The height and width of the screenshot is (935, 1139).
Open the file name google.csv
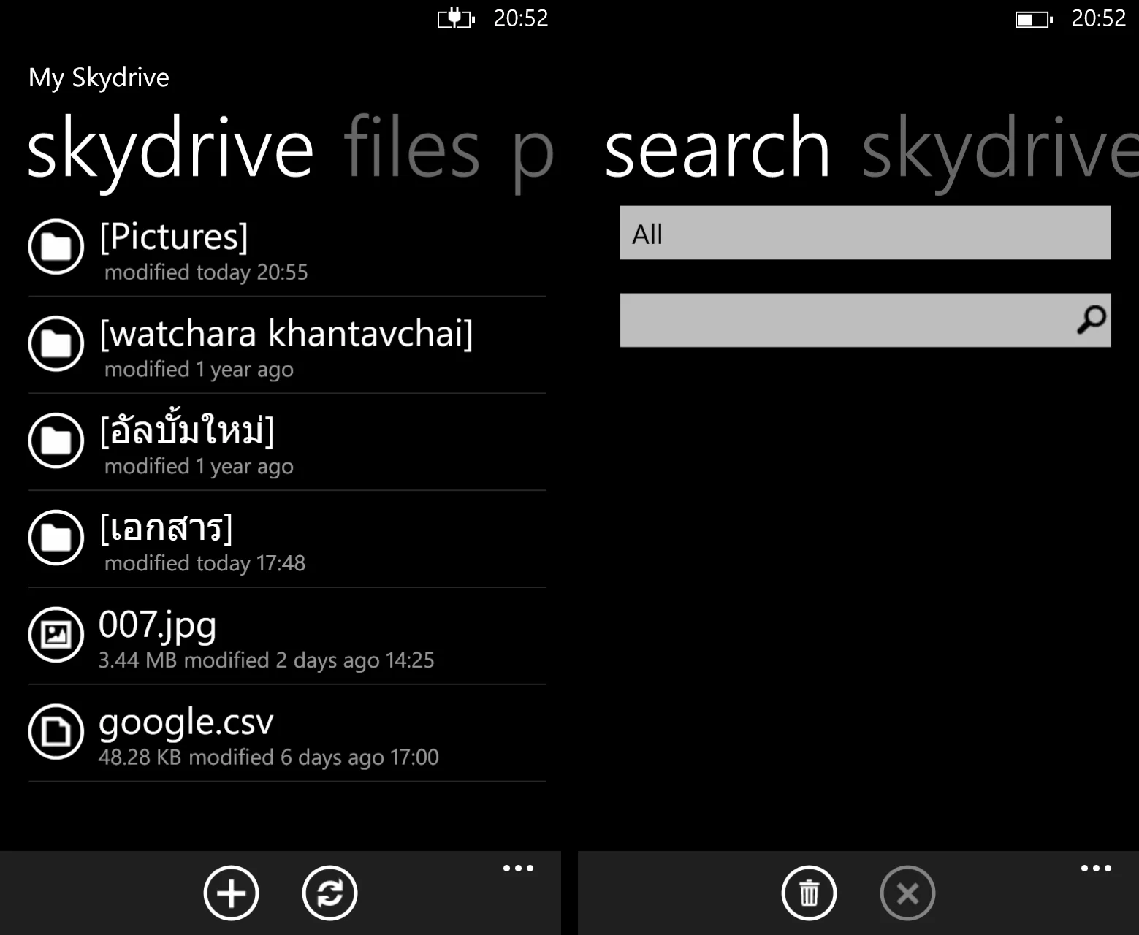click(x=186, y=724)
